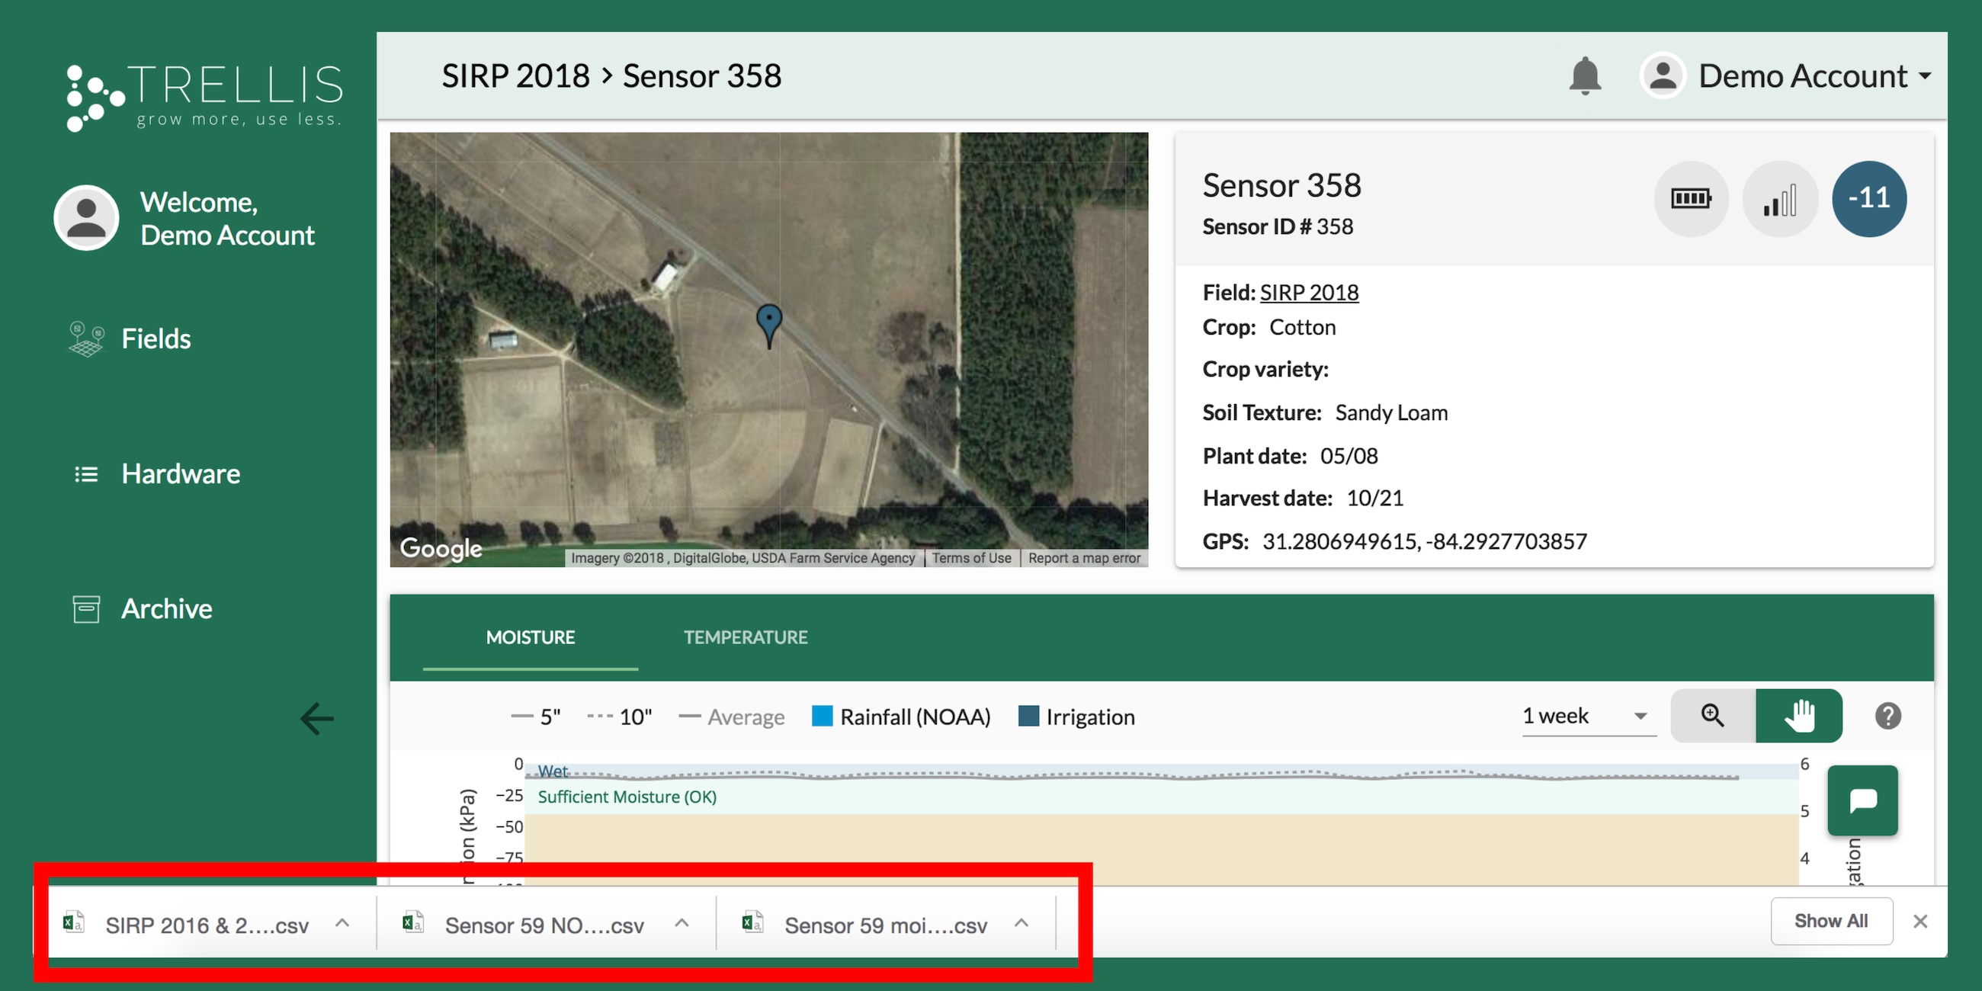1982x991 pixels.
Task: Click the battery status icon
Action: (1690, 199)
